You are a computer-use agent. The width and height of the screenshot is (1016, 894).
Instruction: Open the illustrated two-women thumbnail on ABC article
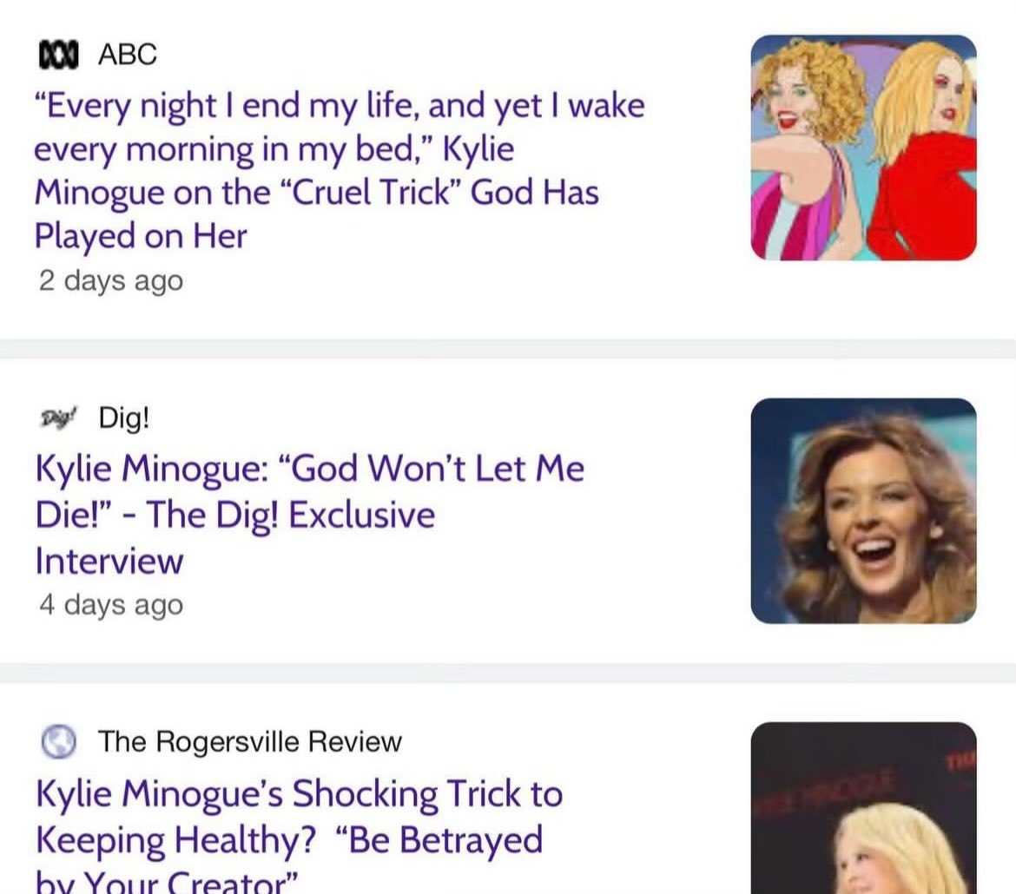click(x=863, y=148)
